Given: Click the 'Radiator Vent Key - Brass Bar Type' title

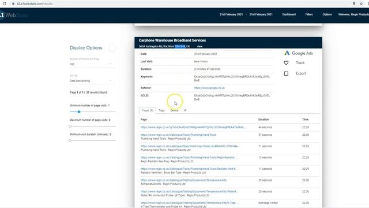Looking at the screenshot, I should [173, 173].
